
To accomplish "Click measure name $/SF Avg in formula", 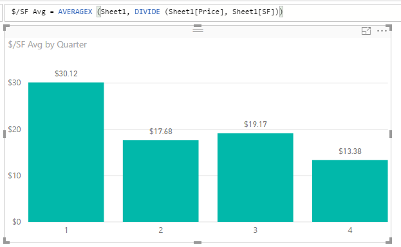I will point(28,12).
